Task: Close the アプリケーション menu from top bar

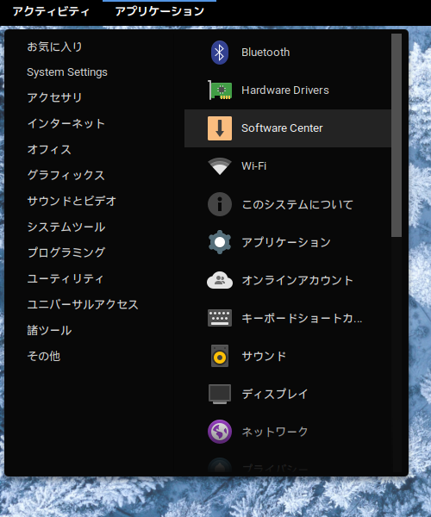Action: coord(159,11)
